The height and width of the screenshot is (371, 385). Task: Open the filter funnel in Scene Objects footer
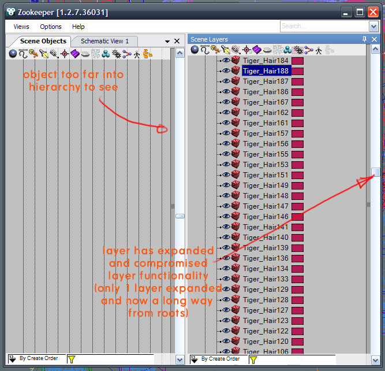72,359
